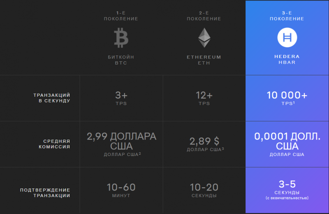Click the Подтверждение транзакции row label

point(45,193)
